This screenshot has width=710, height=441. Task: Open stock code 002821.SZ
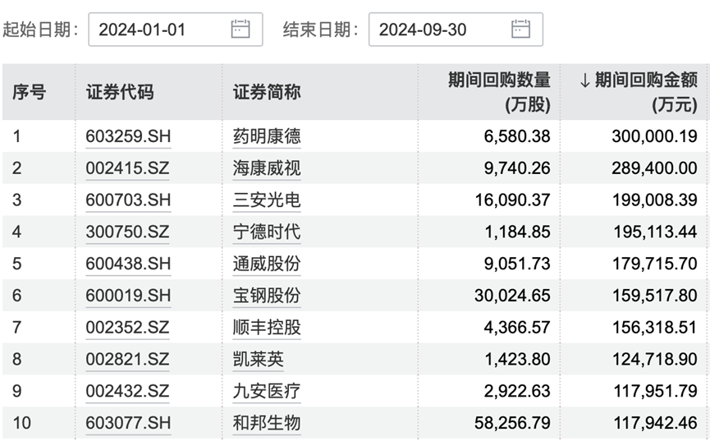click(x=127, y=360)
